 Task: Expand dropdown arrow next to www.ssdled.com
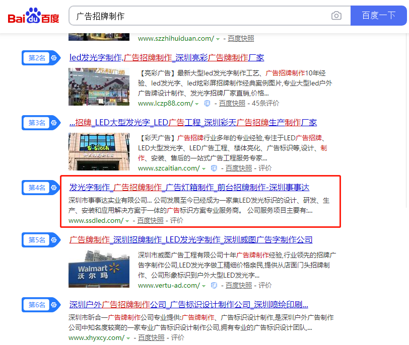tap(127, 221)
